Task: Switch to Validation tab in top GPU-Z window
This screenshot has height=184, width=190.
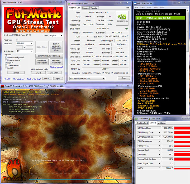Action: coord(94,8)
